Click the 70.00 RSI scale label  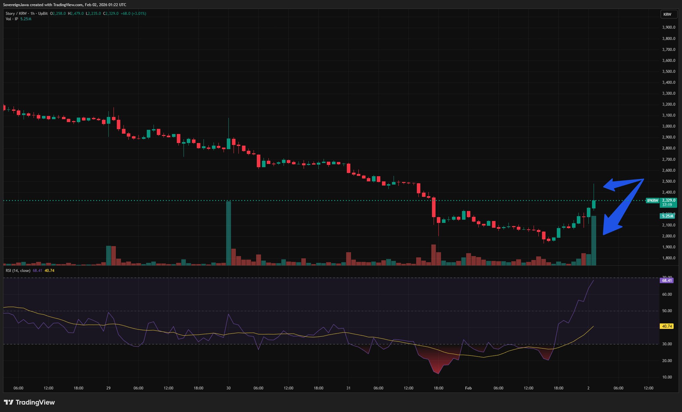tap(666, 277)
